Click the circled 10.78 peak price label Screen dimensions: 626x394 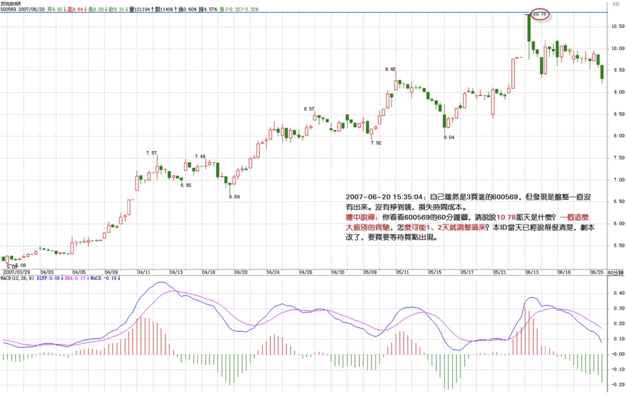[x=540, y=14]
